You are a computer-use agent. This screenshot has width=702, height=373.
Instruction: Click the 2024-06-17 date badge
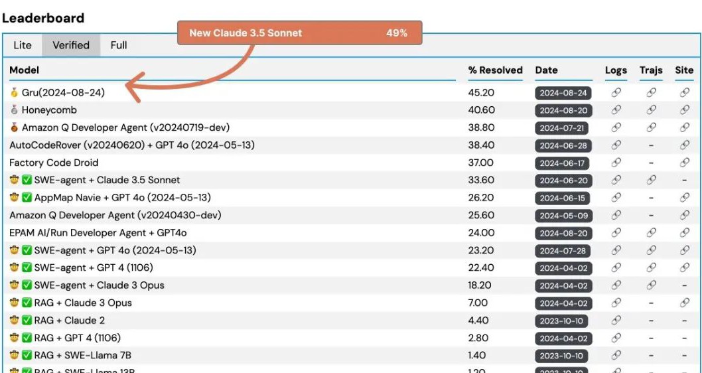coord(562,163)
